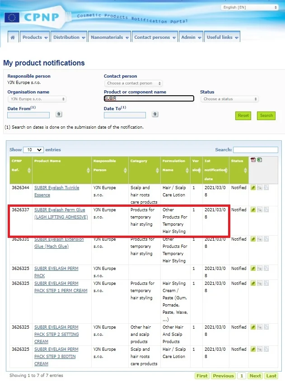
Task: Open the English [EN] language selector
Action: click(x=249, y=7)
